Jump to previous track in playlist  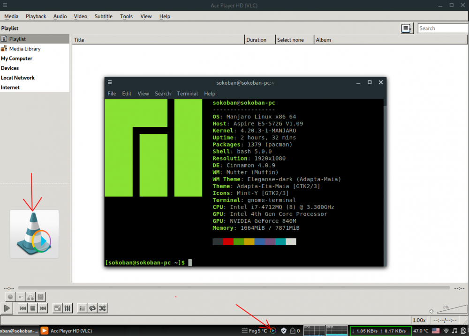(x=23, y=308)
